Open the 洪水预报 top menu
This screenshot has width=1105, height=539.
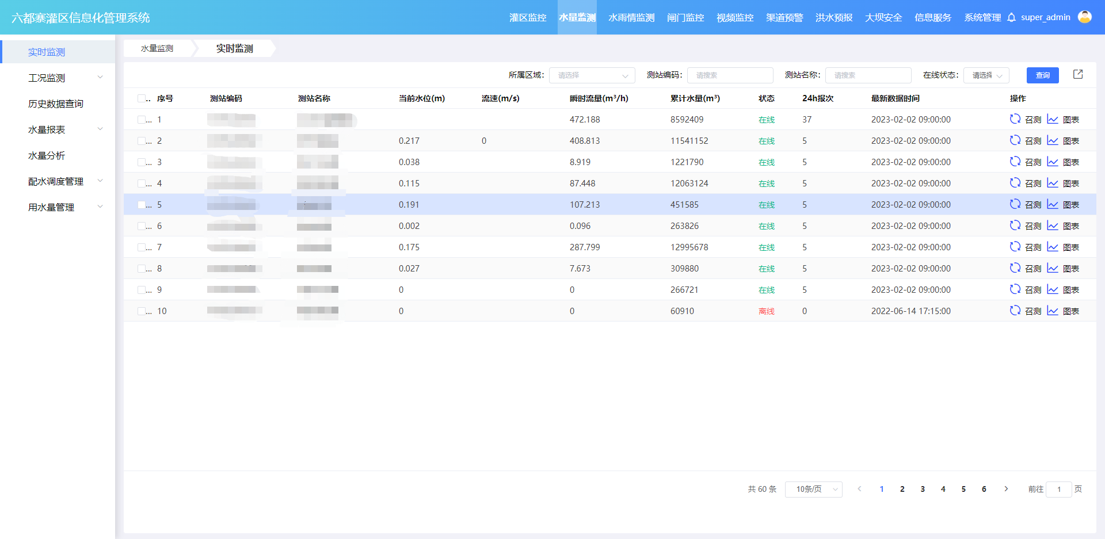coord(834,18)
